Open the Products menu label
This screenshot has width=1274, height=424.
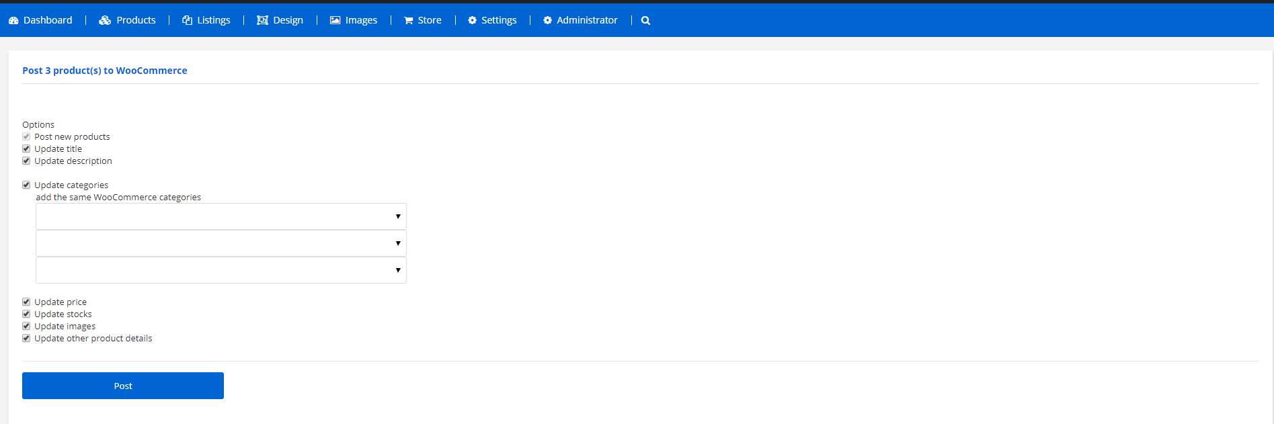136,20
